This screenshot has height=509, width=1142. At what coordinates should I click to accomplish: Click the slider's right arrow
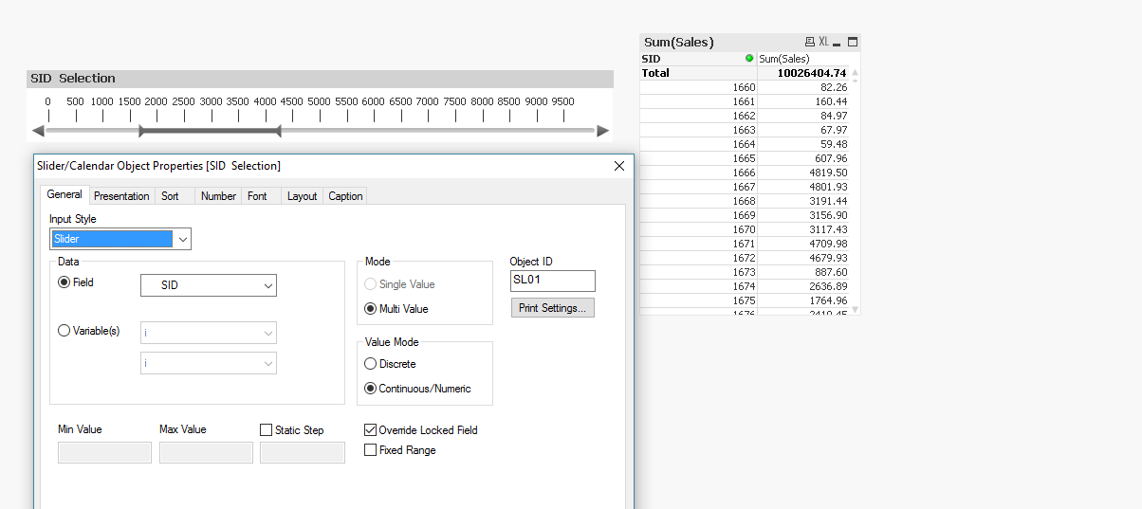pos(602,131)
